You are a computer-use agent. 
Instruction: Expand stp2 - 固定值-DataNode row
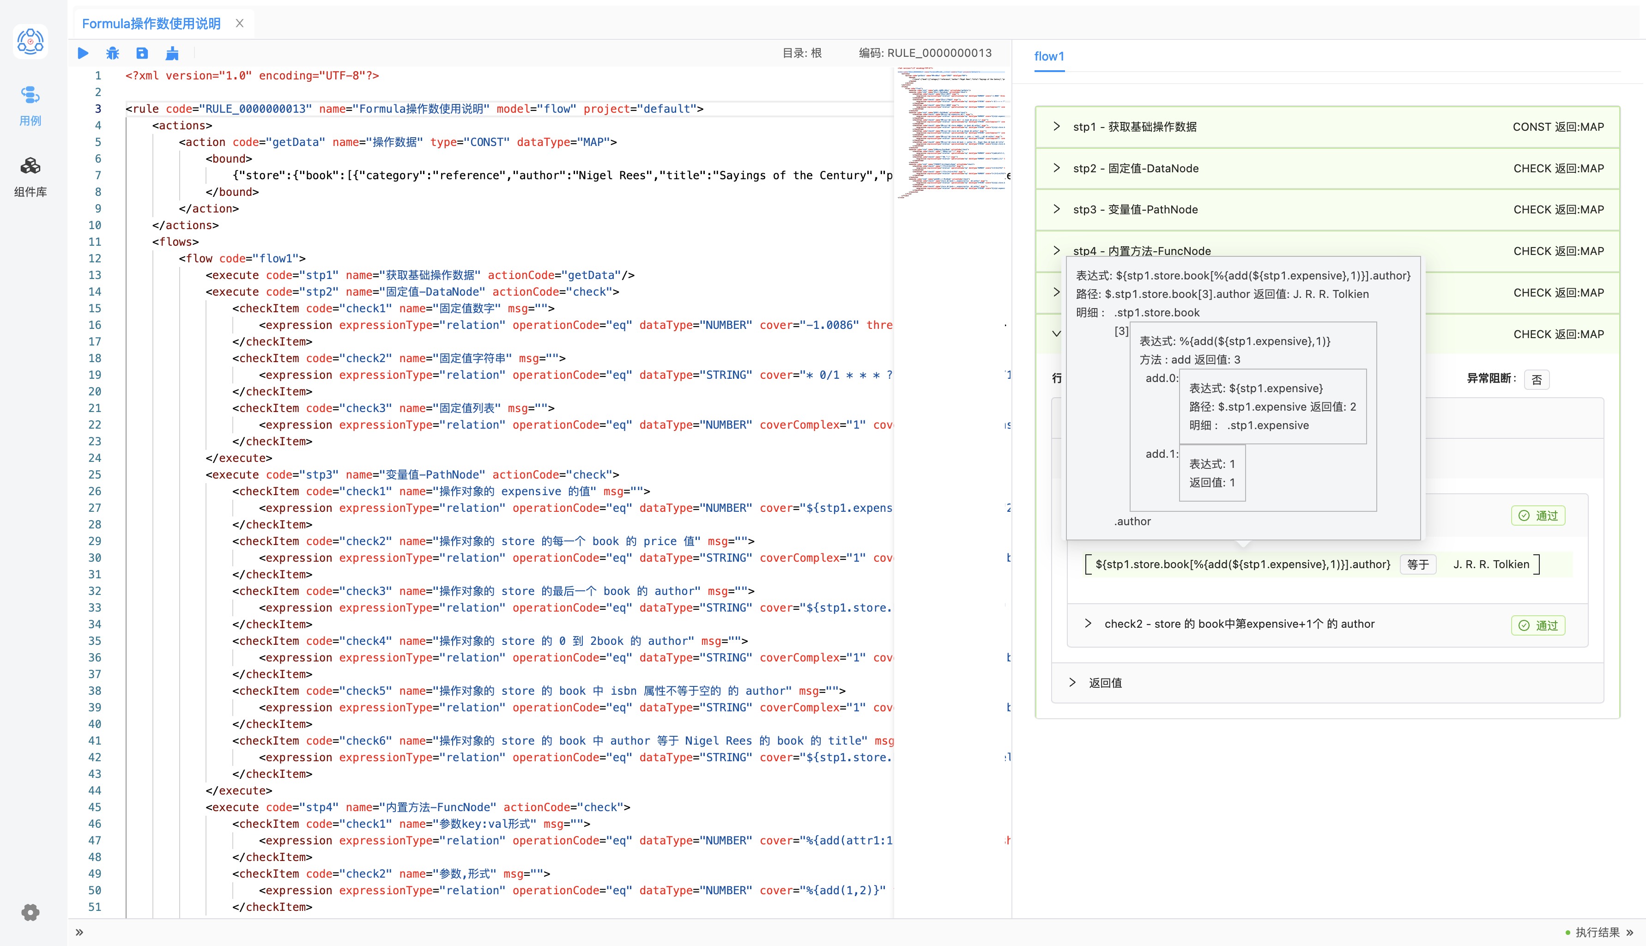coord(1327,168)
